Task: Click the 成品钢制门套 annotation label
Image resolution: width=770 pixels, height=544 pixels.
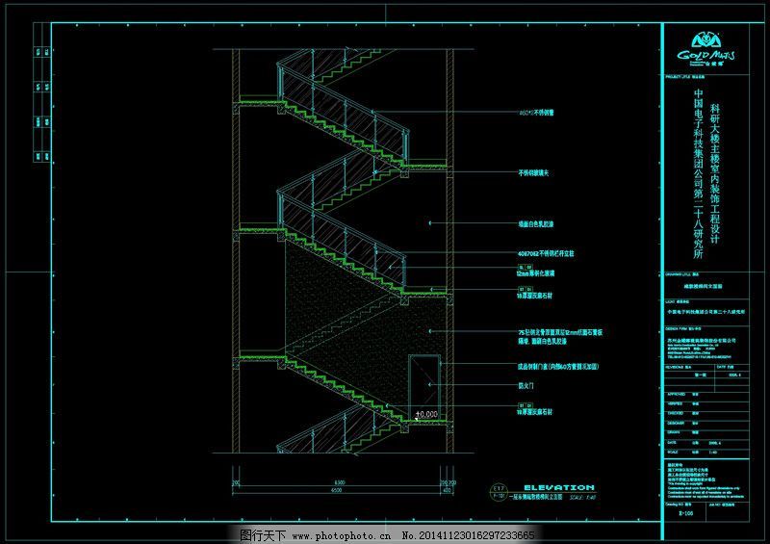Action: coord(558,367)
